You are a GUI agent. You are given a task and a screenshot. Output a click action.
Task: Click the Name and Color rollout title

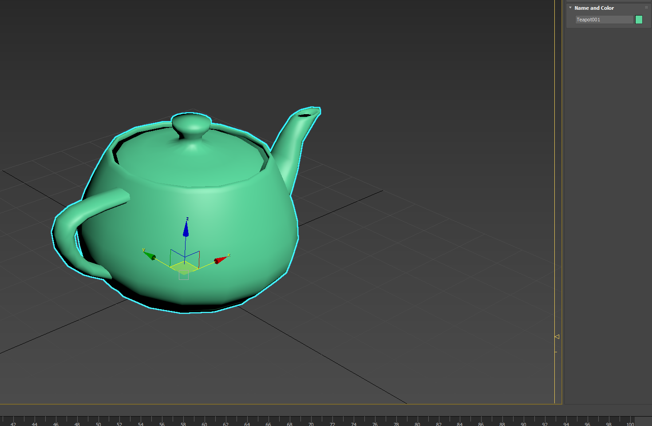coord(594,8)
